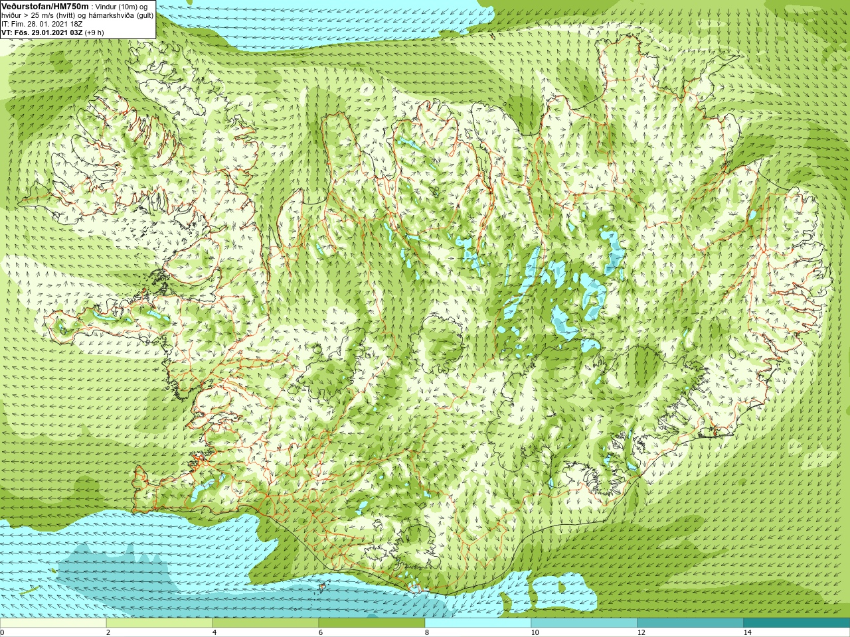Click the legend scale label '8'
The image size is (850, 637).
(x=426, y=632)
